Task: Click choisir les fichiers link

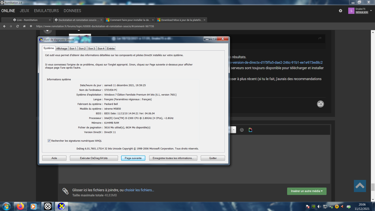Action: click(x=139, y=190)
